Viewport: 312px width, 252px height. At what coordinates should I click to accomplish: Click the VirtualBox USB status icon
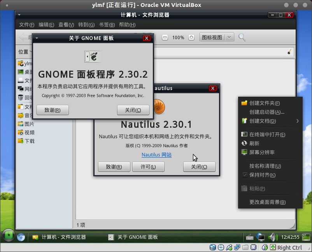click(229, 247)
